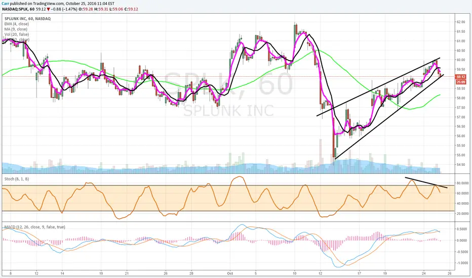472x278 pixels.
Task: Click the '17' date axis label
Action: [359, 273]
